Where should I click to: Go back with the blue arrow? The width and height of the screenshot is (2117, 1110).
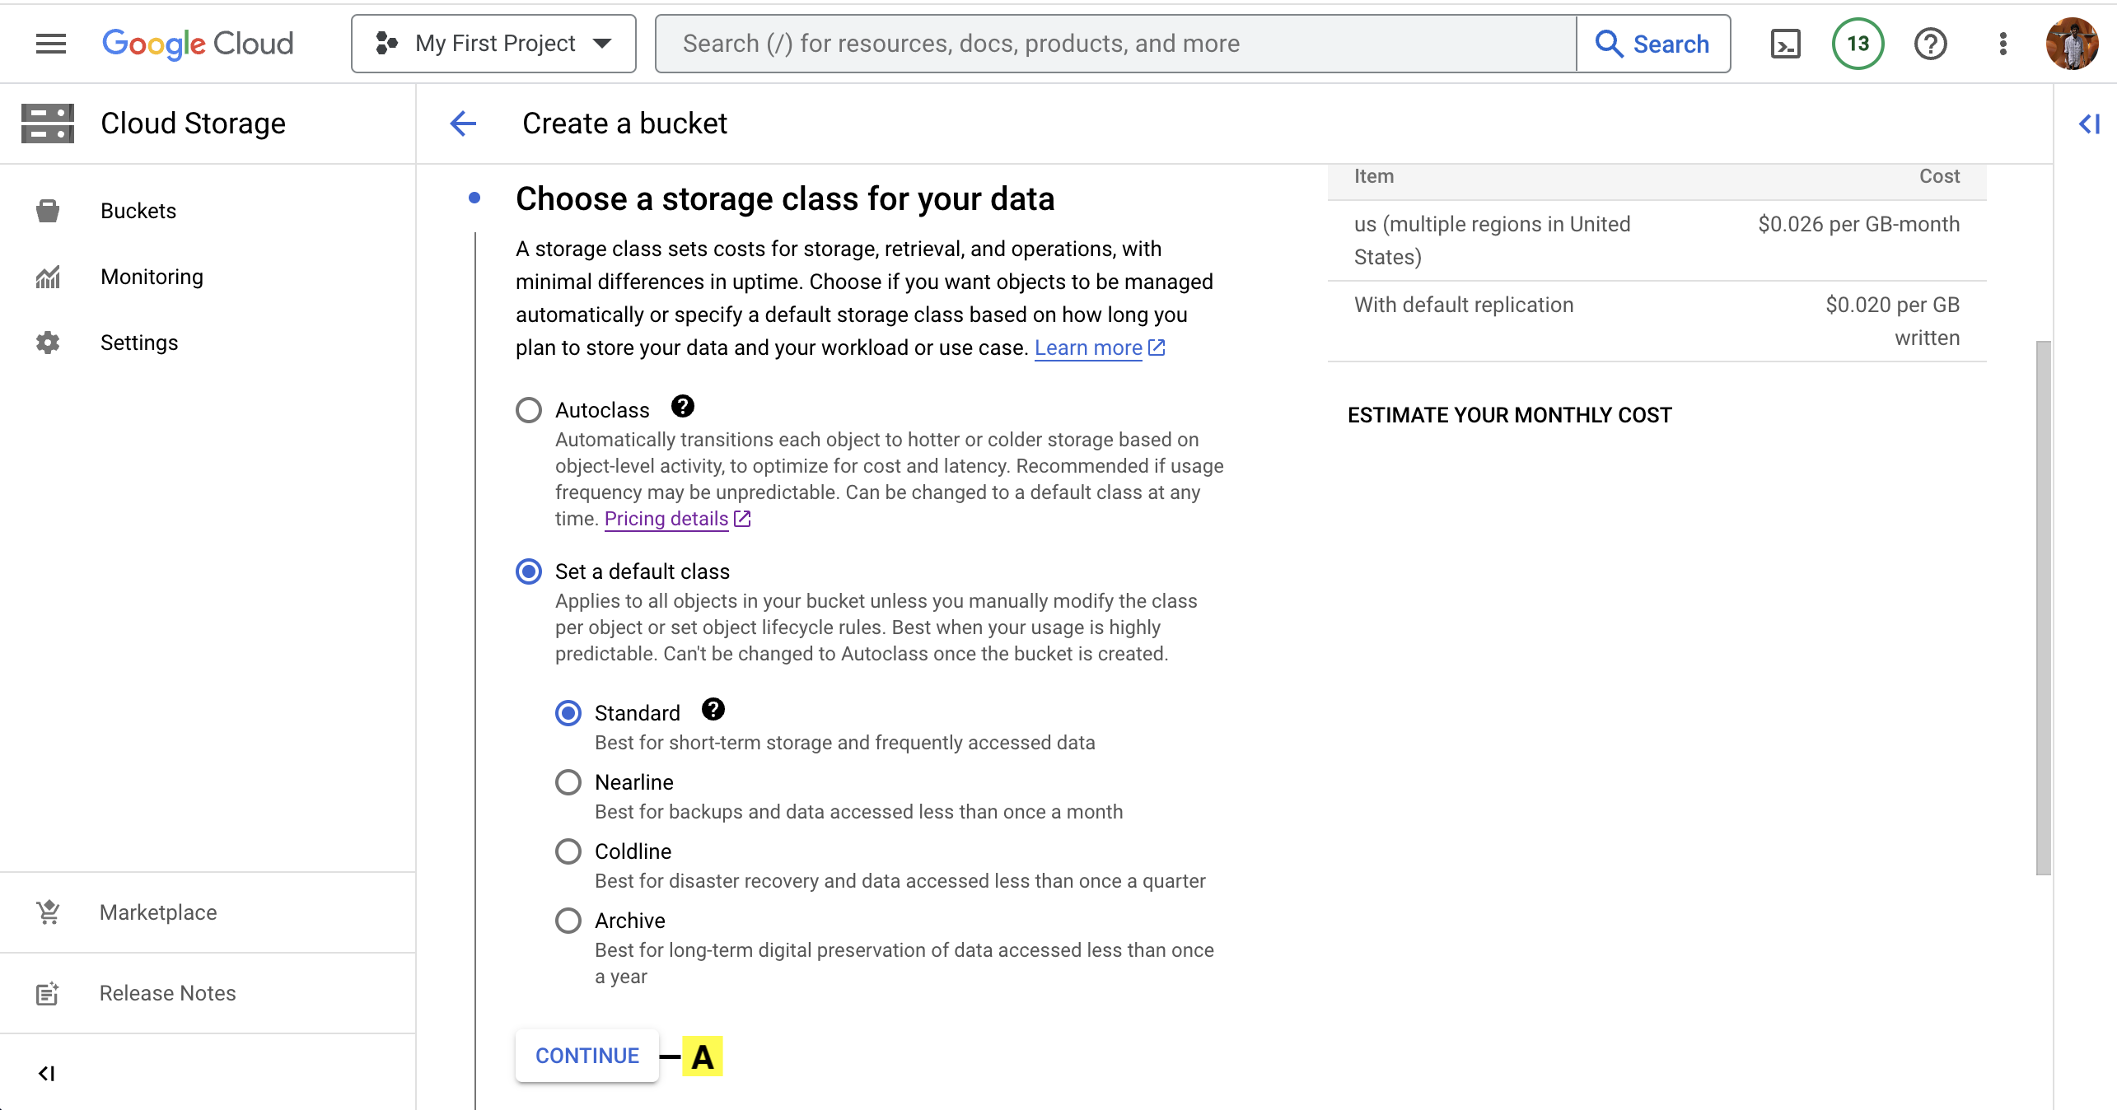point(464,124)
